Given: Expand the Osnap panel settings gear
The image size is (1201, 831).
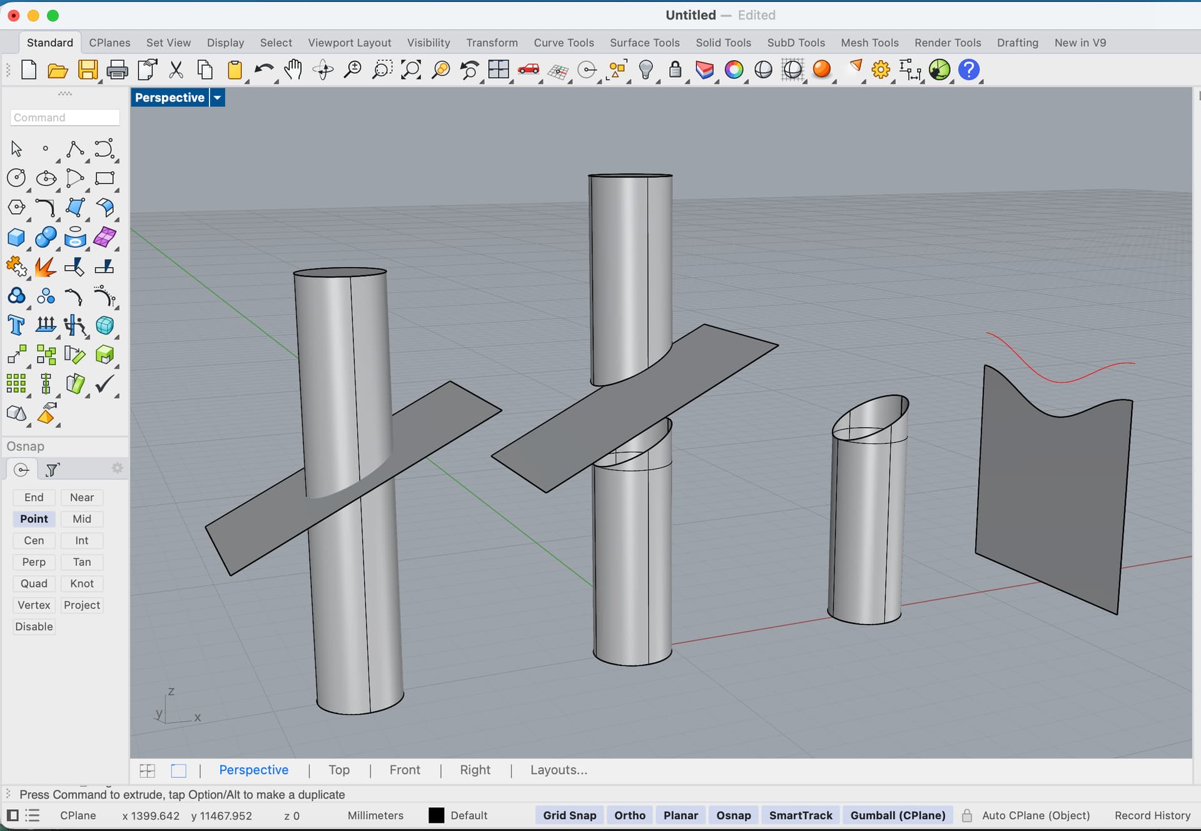Looking at the screenshot, I should 117,468.
